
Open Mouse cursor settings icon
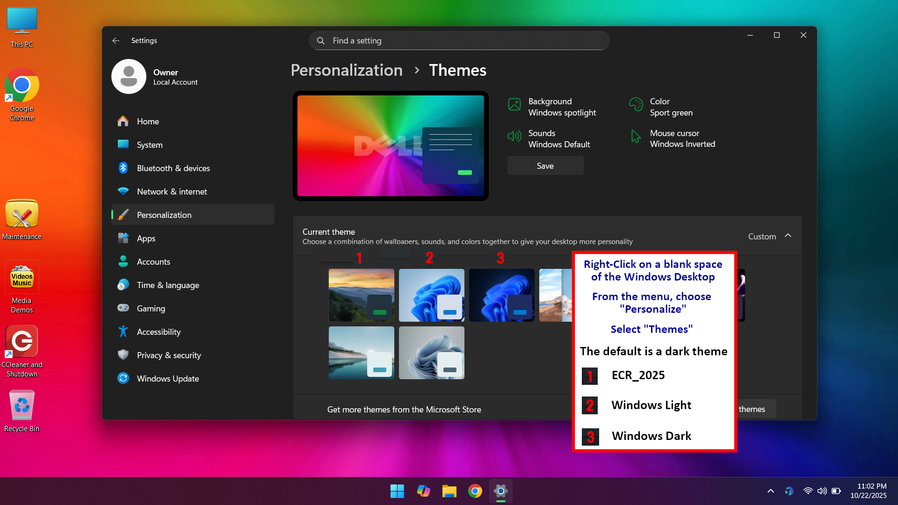click(x=636, y=137)
